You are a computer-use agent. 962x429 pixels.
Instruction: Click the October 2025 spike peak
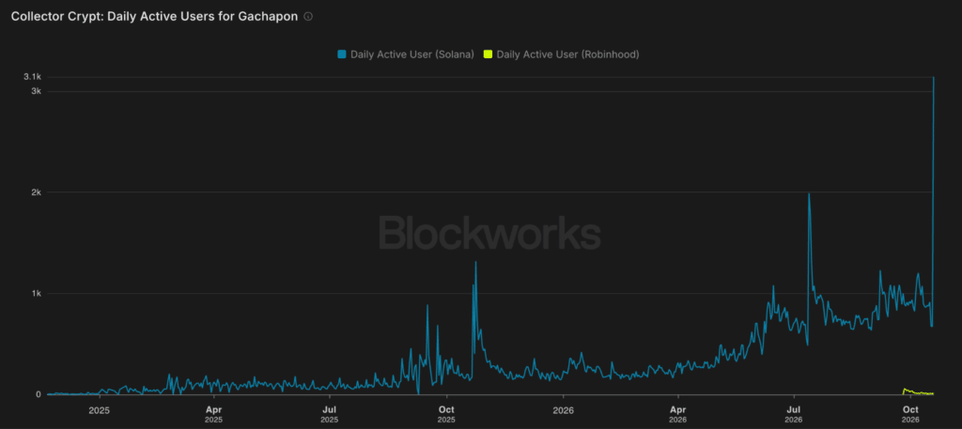pos(475,262)
